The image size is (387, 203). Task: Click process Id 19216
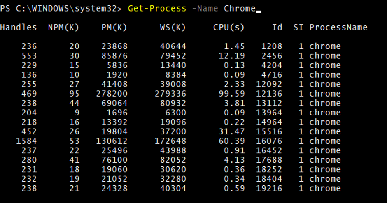[269, 189]
